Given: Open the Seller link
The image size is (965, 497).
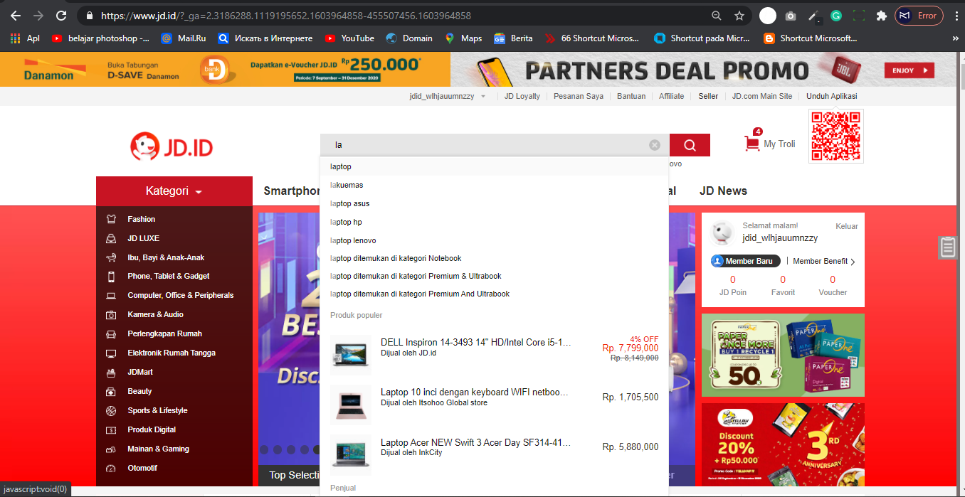Looking at the screenshot, I should click(x=708, y=96).
